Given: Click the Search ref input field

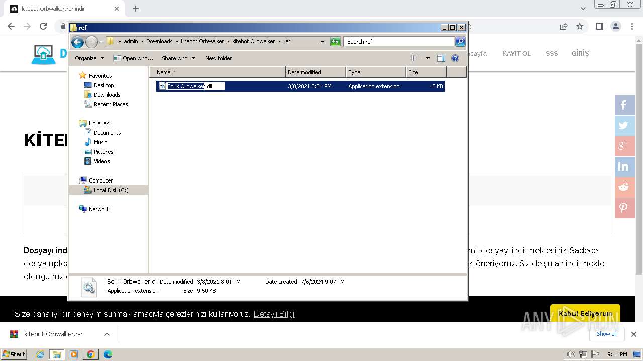Looking at the screenshot, I should point(399,42).
